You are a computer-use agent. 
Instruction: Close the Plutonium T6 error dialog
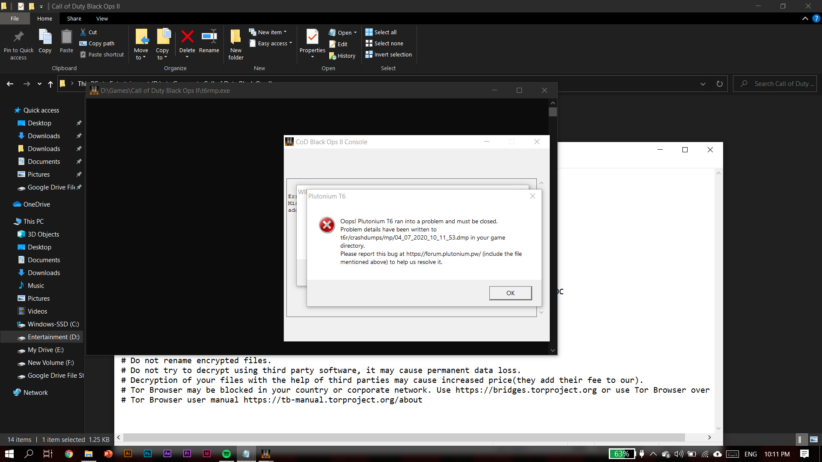(x=533, y=196)
